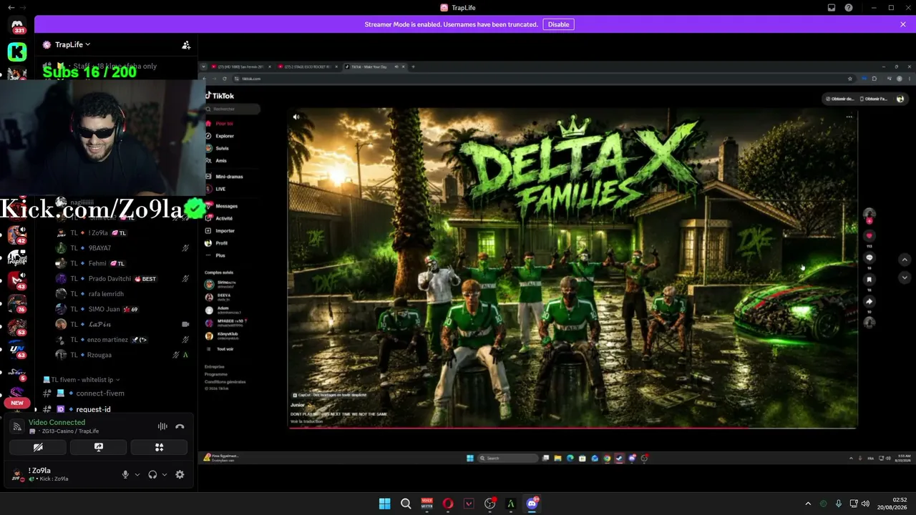Toggle camera on in voice panel
The height and width of the screenshot is (515, 916).
point(38,447)
